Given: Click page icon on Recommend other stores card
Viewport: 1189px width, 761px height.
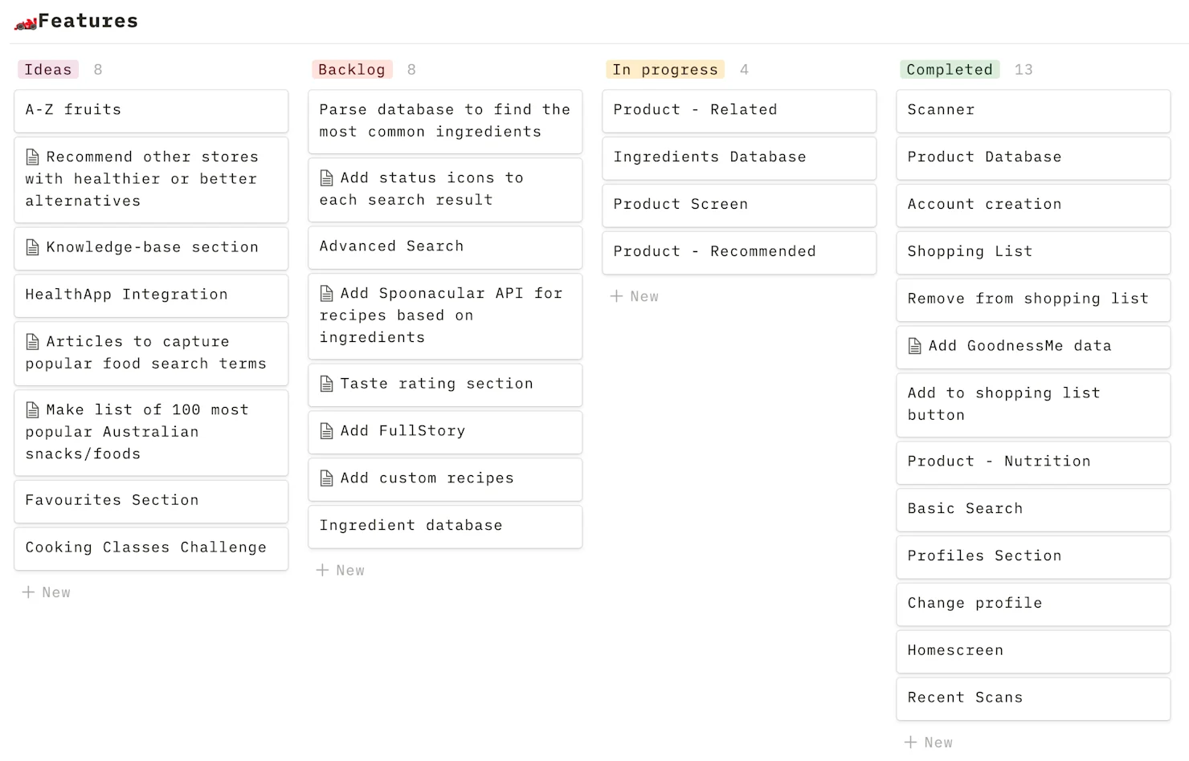Looking at the screenshot, I should click(33, 157).
